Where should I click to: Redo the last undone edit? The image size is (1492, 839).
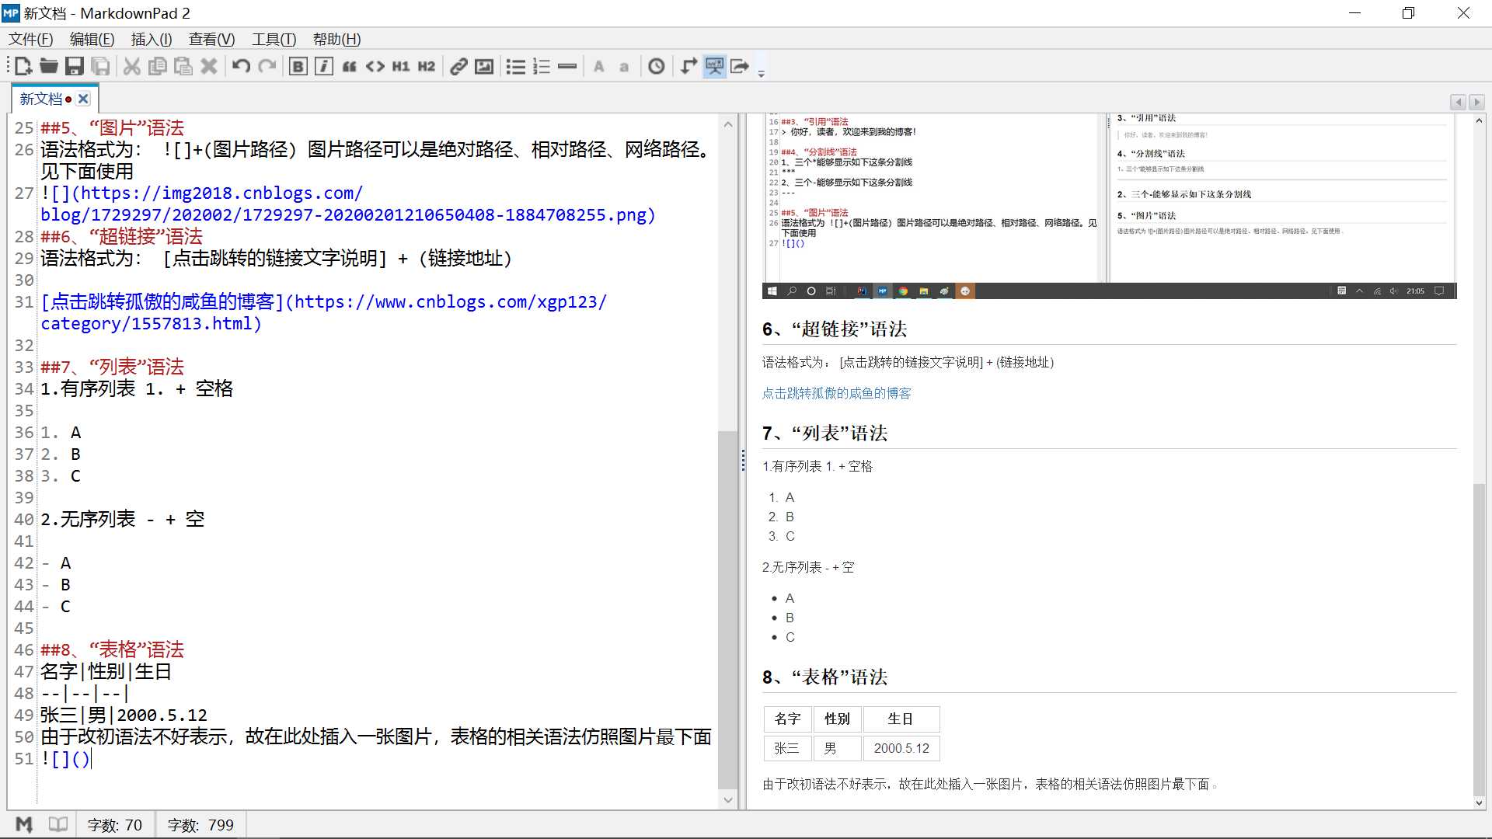coord(267,66)
